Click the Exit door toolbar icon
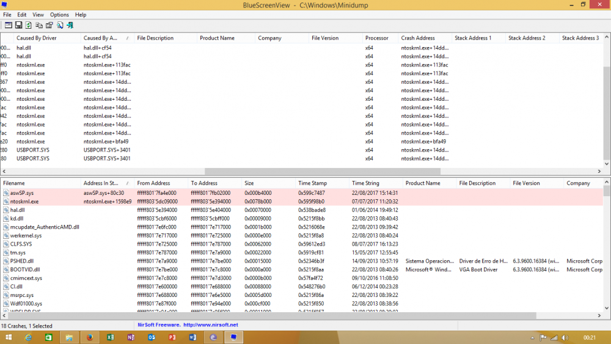Viewport: 611px width, 344px height. (x=70, y=25)
